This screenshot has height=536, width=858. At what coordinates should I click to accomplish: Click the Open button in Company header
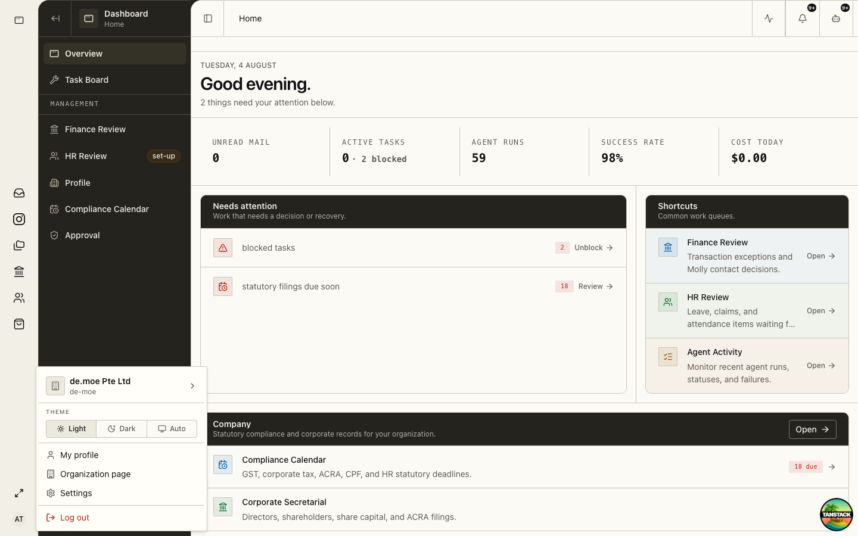click(x=812, y=429)
